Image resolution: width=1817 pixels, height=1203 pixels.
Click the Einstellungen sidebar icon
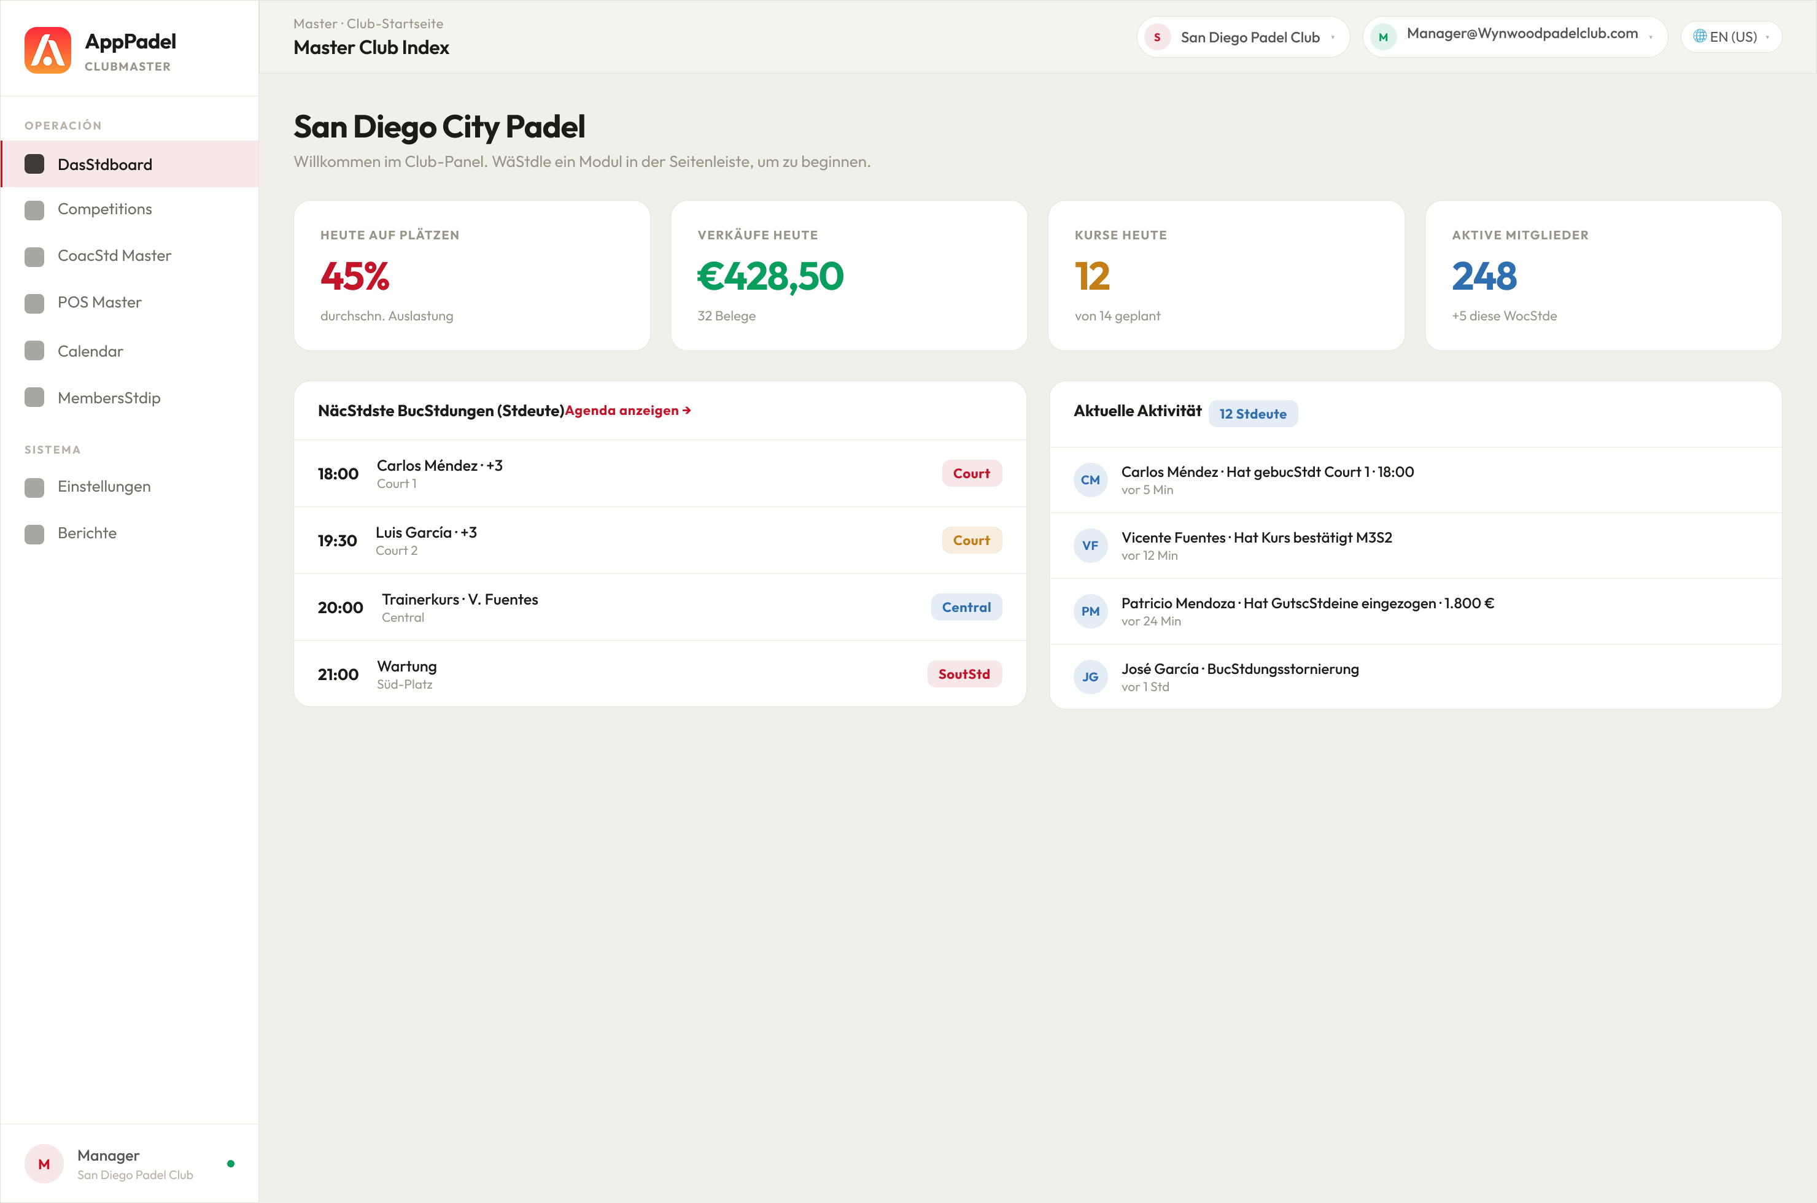pos(34,487)
